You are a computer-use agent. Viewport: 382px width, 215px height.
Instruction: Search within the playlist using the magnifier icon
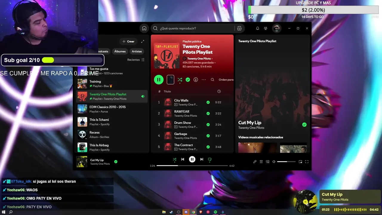click(212, 80)
